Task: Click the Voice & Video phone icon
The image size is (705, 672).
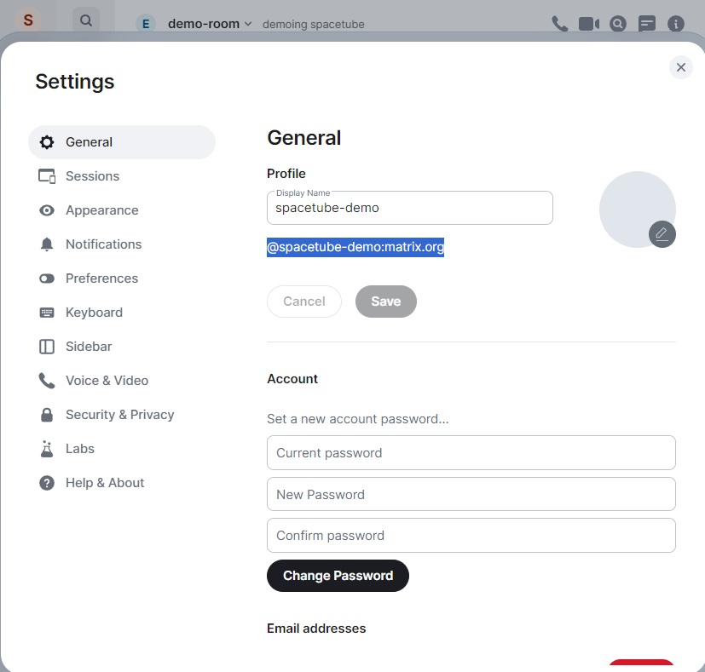Action: coord(47,381)
